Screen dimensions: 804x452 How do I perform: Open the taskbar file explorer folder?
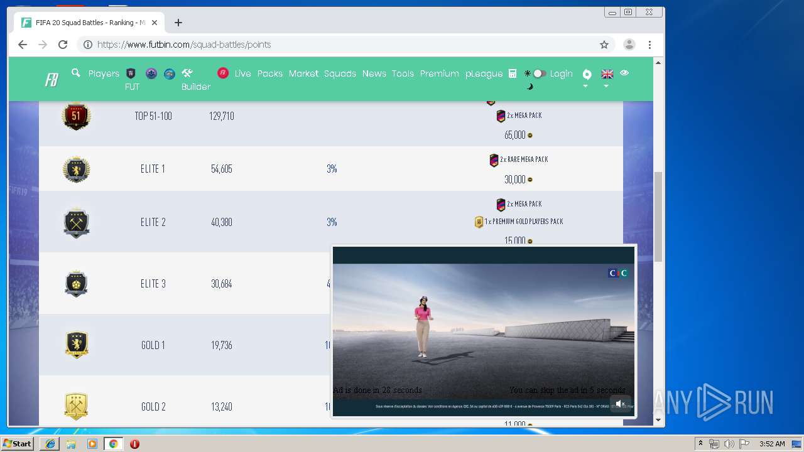(x=71, y=444)
